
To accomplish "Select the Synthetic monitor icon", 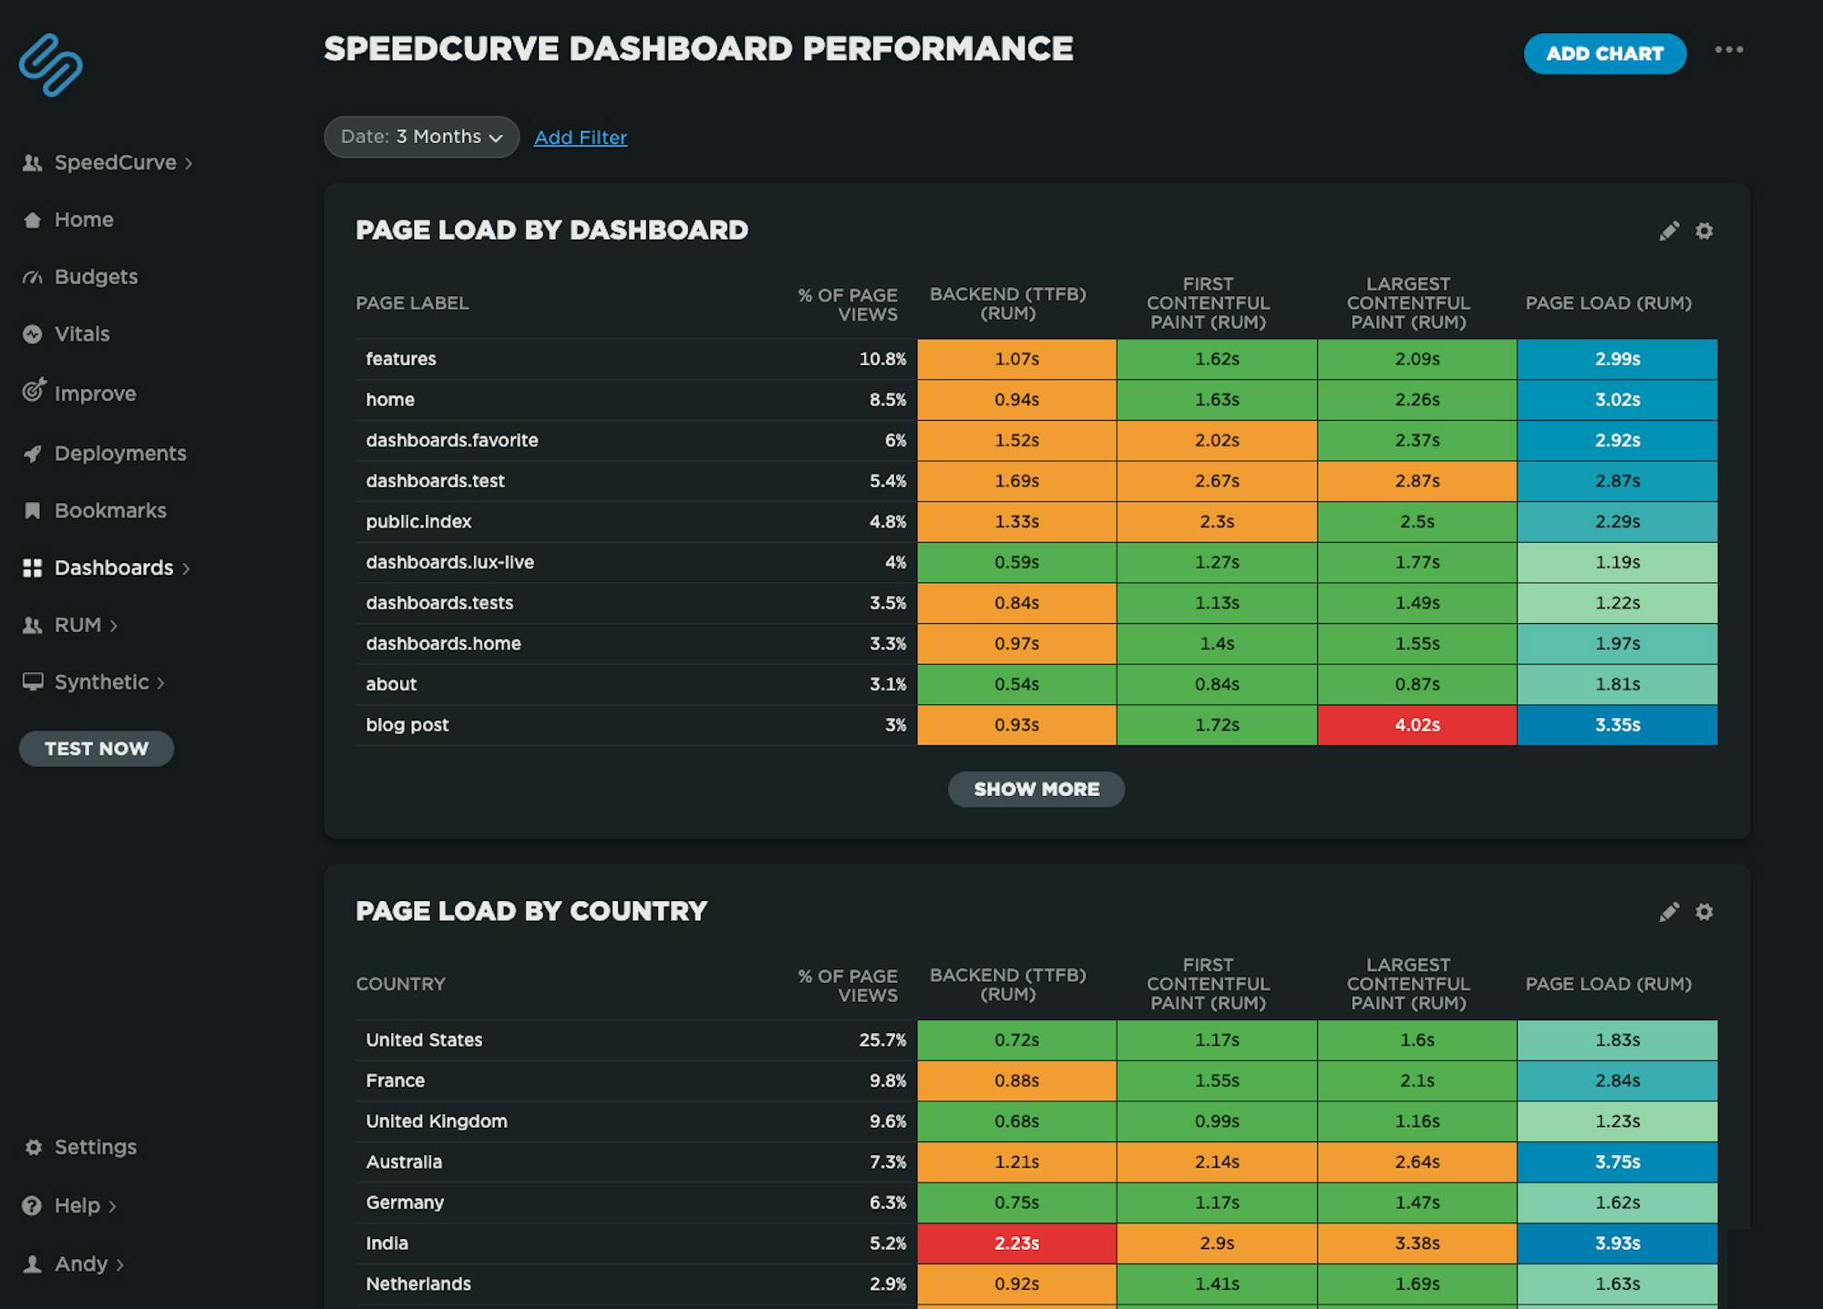I will coord(33,682).
